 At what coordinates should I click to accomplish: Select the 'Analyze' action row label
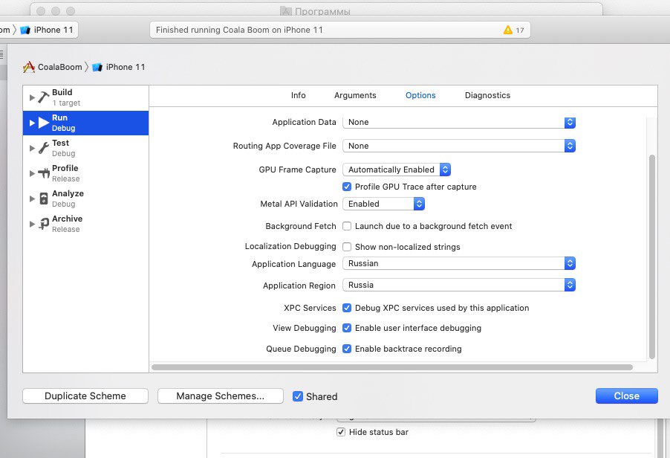click(x=68, y=194)
